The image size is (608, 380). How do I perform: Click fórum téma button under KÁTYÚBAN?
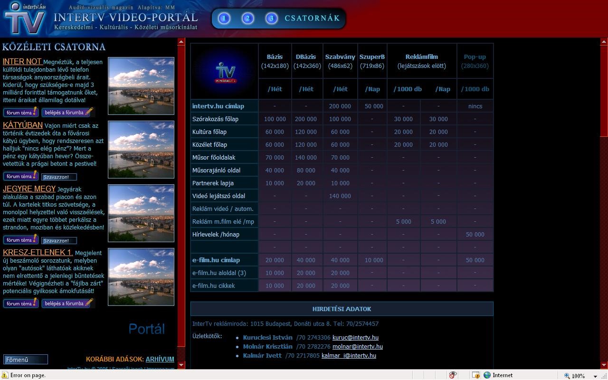[20, 176]
